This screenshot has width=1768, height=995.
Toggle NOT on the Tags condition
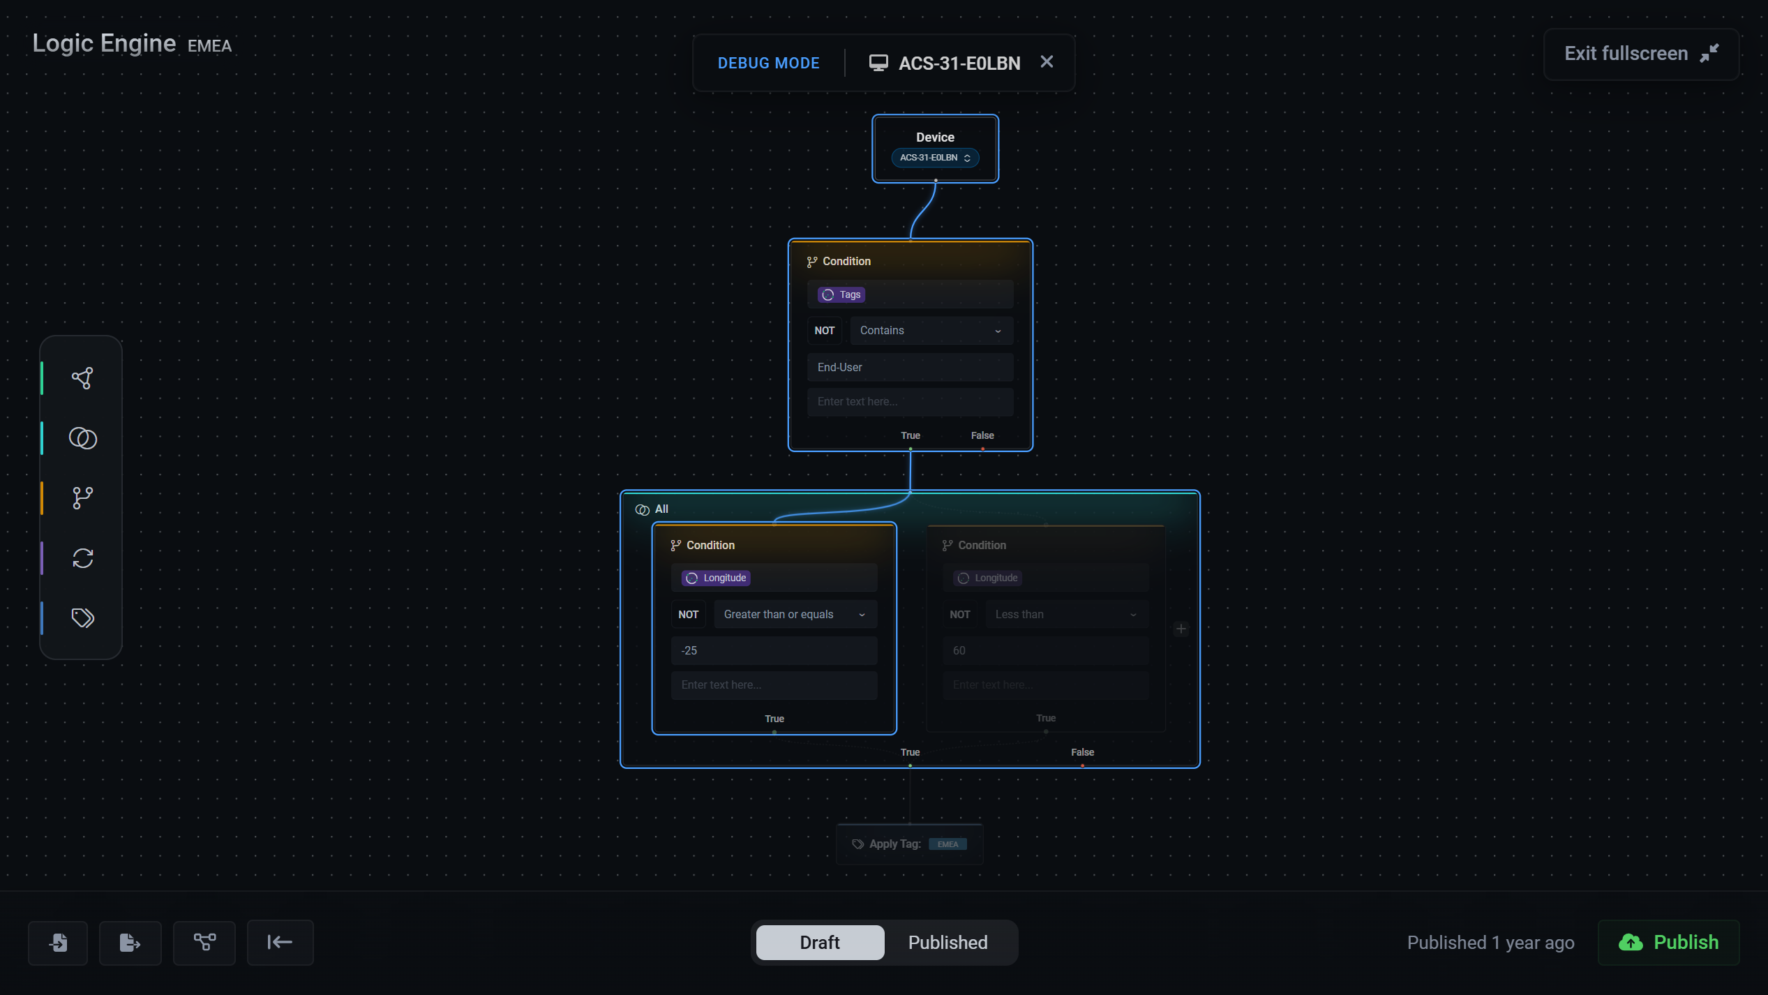[x=824, y=331]
